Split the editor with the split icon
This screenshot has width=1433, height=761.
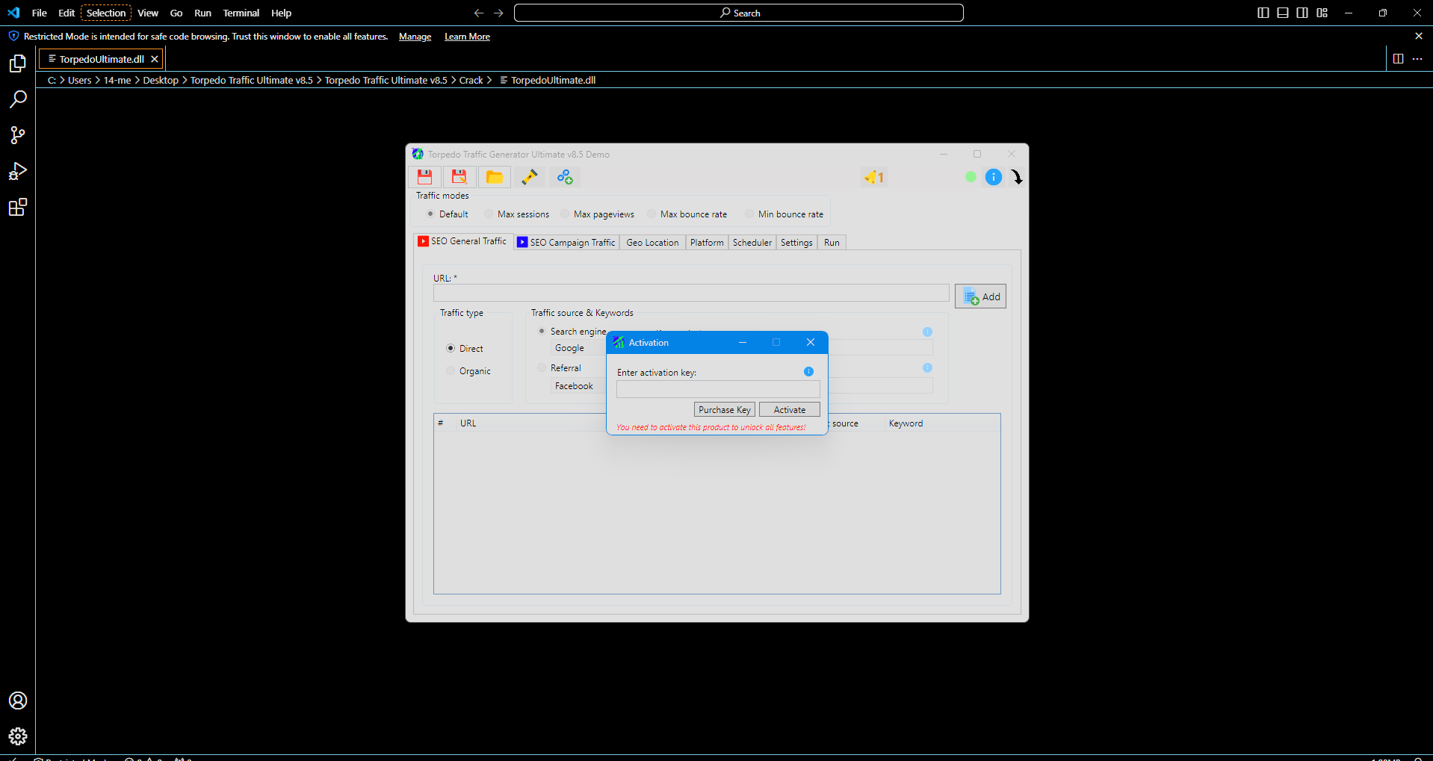click(x=1399, y=59)
